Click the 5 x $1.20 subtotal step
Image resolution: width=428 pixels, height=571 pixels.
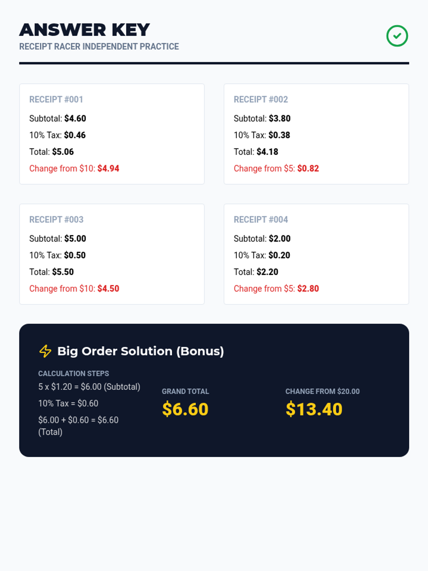tap(89, 387)
